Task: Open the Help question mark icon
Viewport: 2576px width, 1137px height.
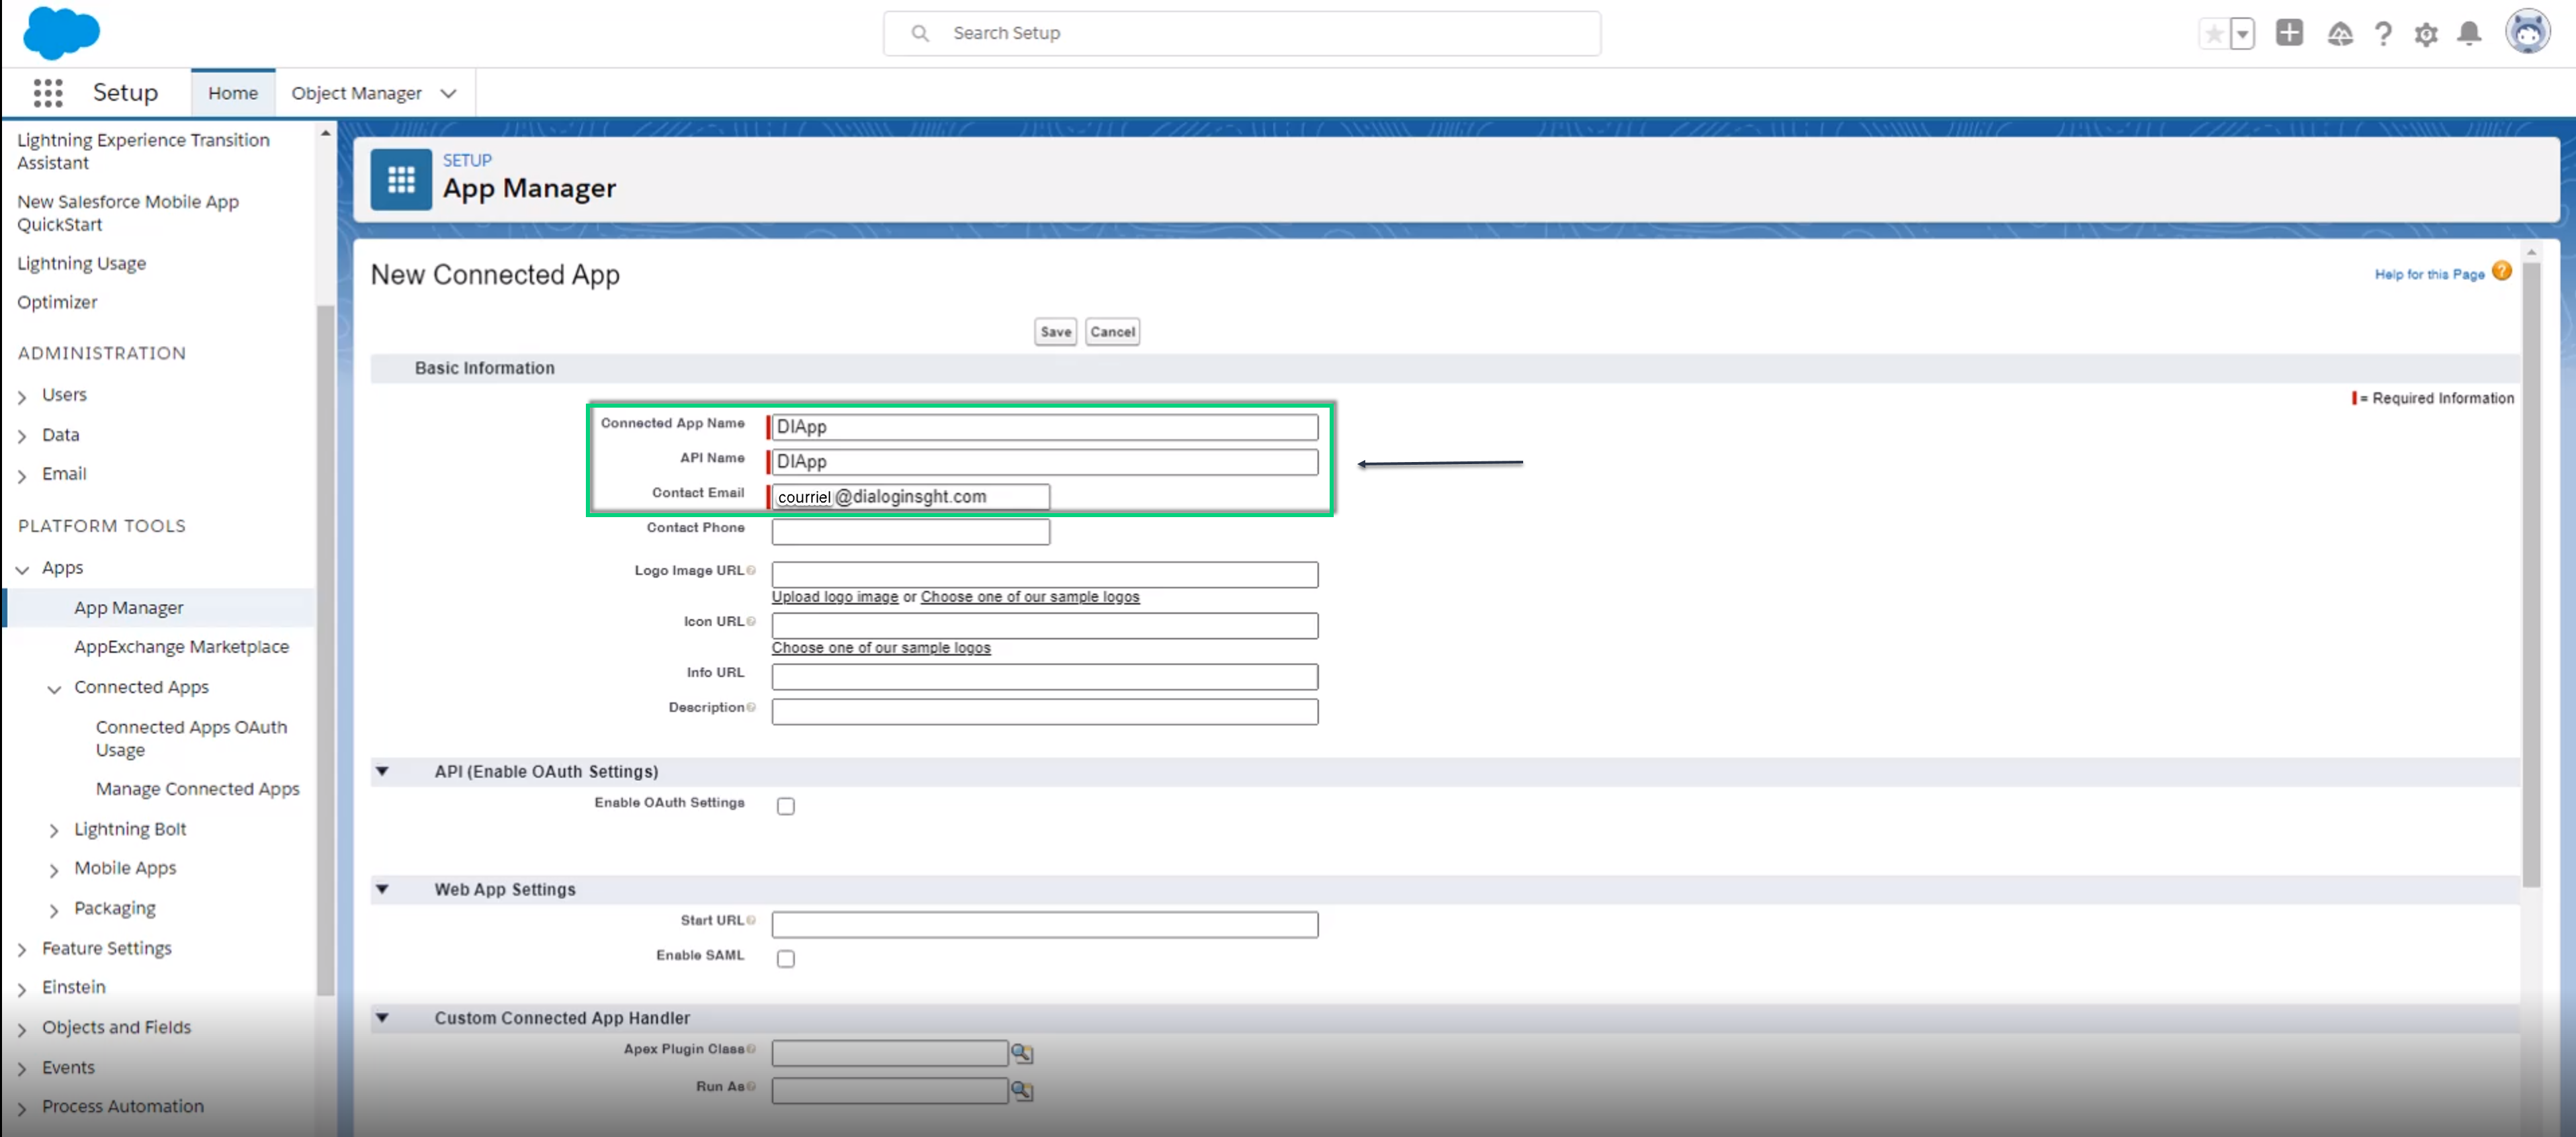Action: coord(2383,34)
